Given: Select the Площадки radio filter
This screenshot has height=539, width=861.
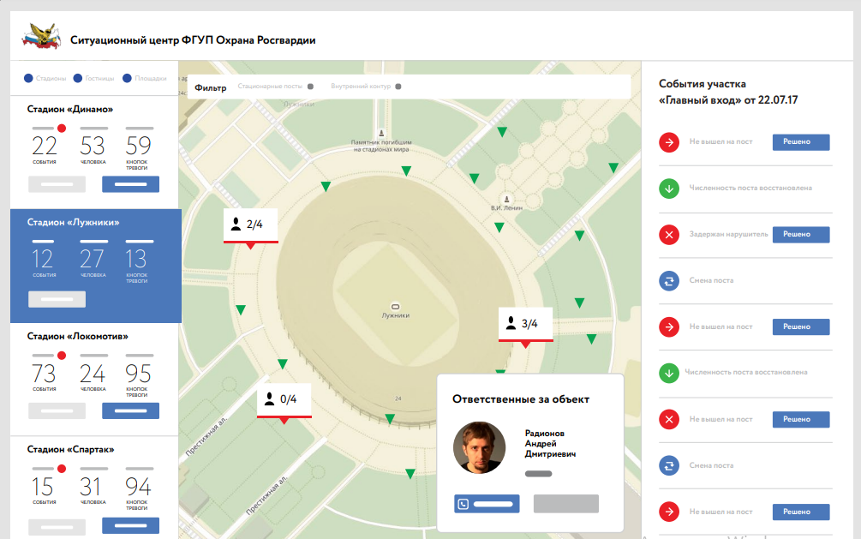Looking at the screenshot, I should point(127,78).
